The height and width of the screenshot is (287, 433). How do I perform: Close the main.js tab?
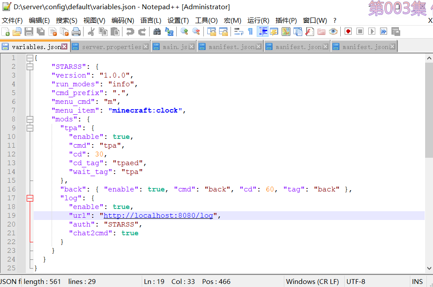pyautogui.click(x=192, y=46)
